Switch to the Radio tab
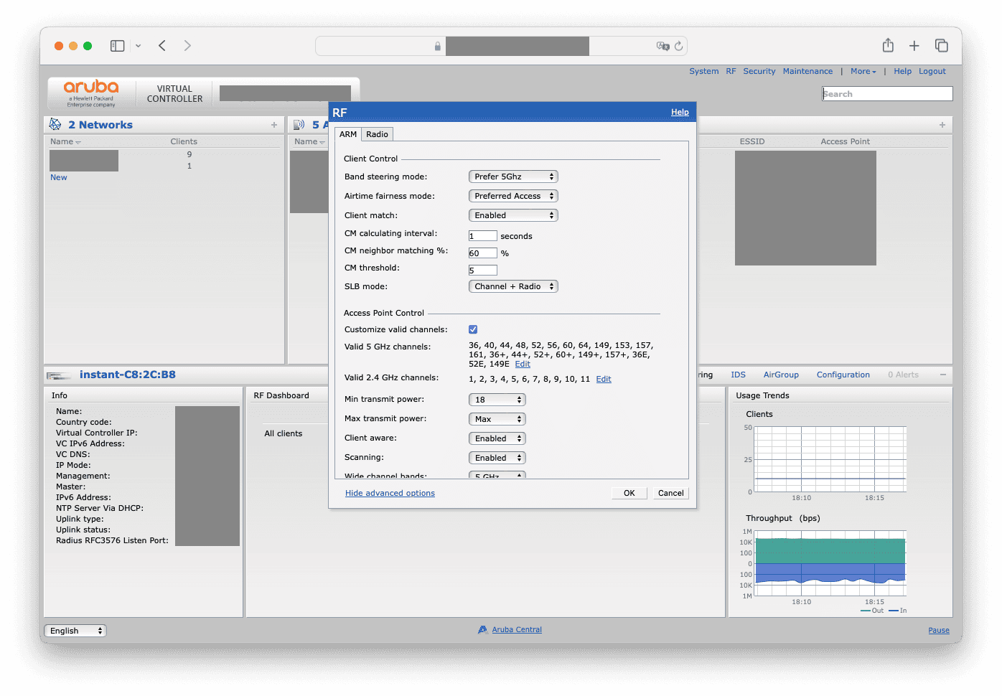The height and width of the screenshot is (696, 1002). 377,134
